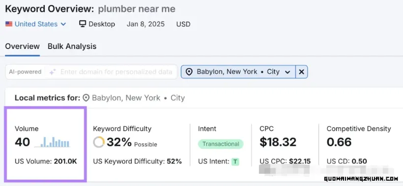The width and height of the screenshot is (403, 186).
Task: Click the chevron next to United States
Action: 63,24
